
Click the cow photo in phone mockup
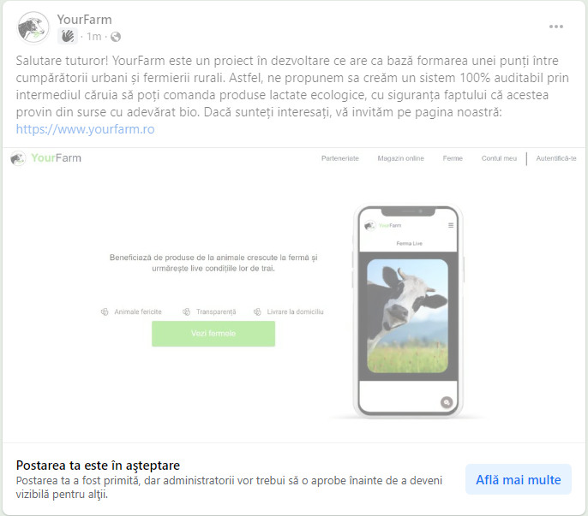408,316
